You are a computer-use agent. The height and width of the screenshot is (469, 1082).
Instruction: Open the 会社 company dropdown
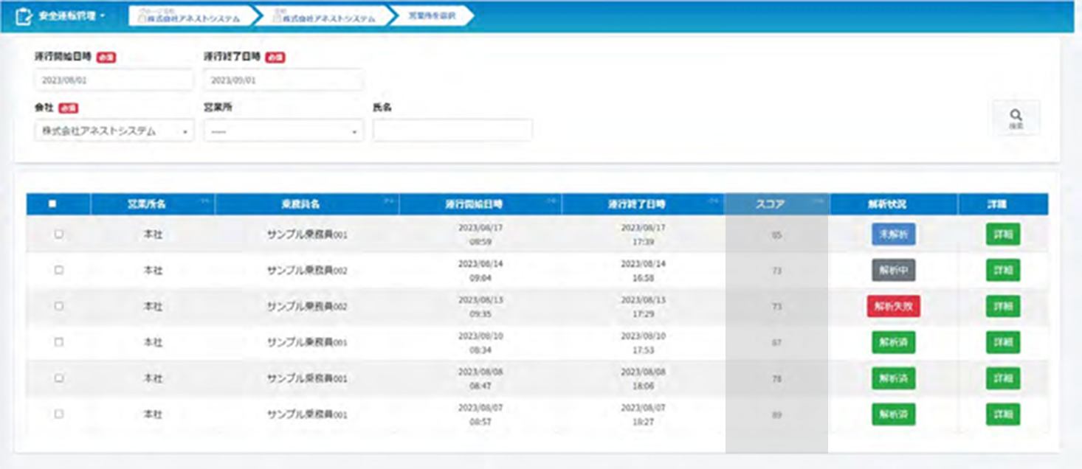coord(114,131)
